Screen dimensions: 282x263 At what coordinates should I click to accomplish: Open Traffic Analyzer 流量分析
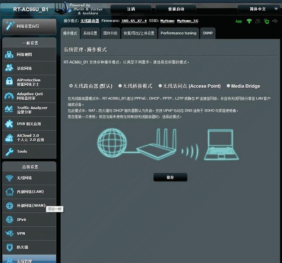[25, 110]
